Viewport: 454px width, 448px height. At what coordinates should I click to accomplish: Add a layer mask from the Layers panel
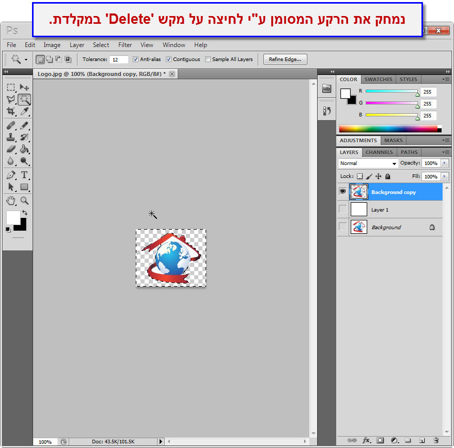380,440
